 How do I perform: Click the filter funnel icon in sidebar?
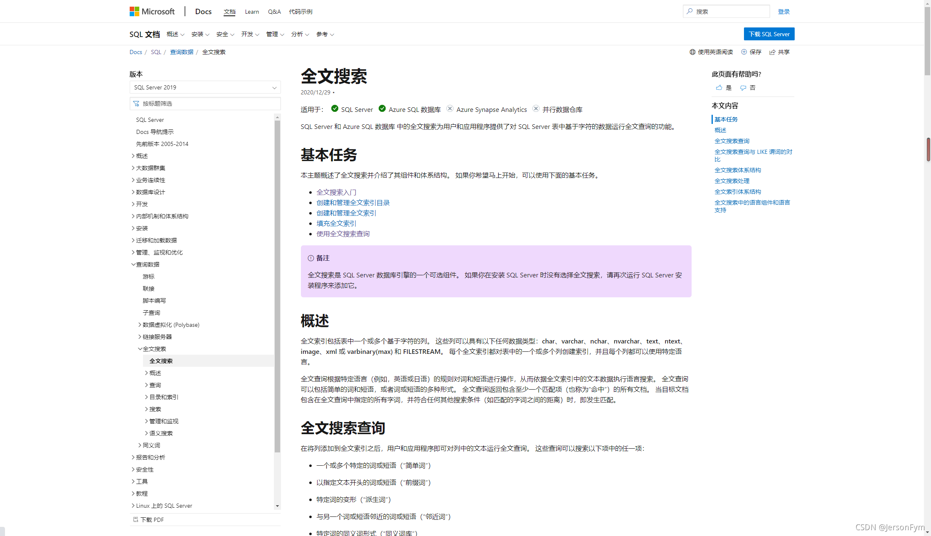point(136,104)
